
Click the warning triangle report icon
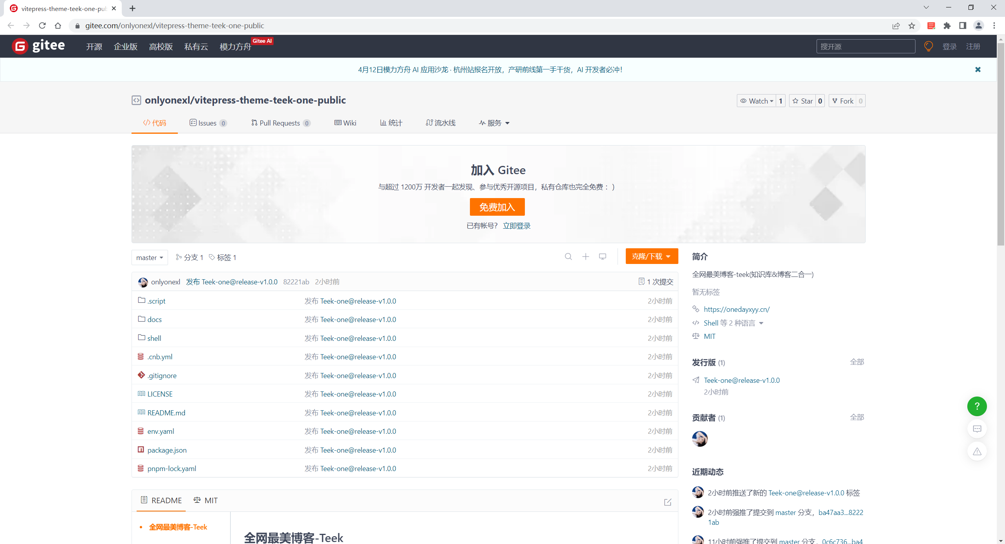click(x=977, y=451)
